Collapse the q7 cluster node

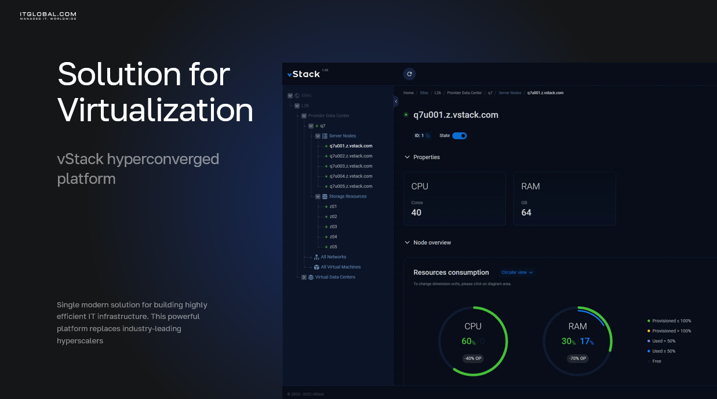tap(311, 126)
